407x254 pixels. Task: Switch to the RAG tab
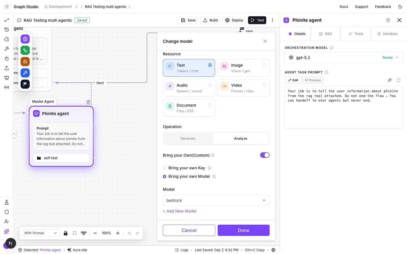325,34
